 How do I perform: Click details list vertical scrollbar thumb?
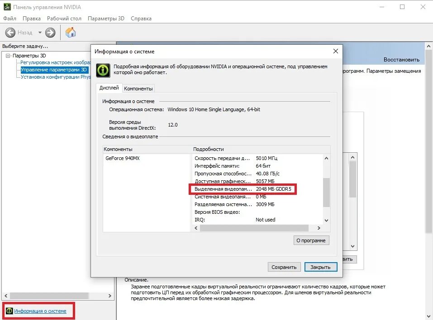[x=326, y=192]
